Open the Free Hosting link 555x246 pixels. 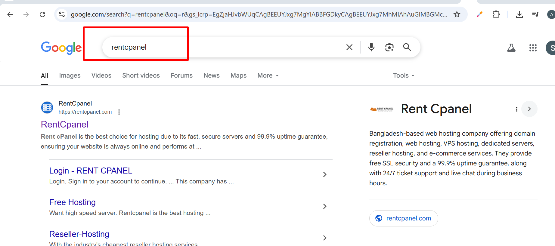click(73, 202)
